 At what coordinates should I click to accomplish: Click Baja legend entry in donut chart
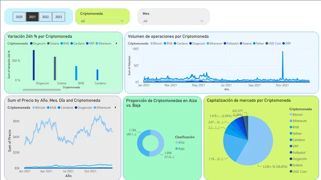click(180, 148)
